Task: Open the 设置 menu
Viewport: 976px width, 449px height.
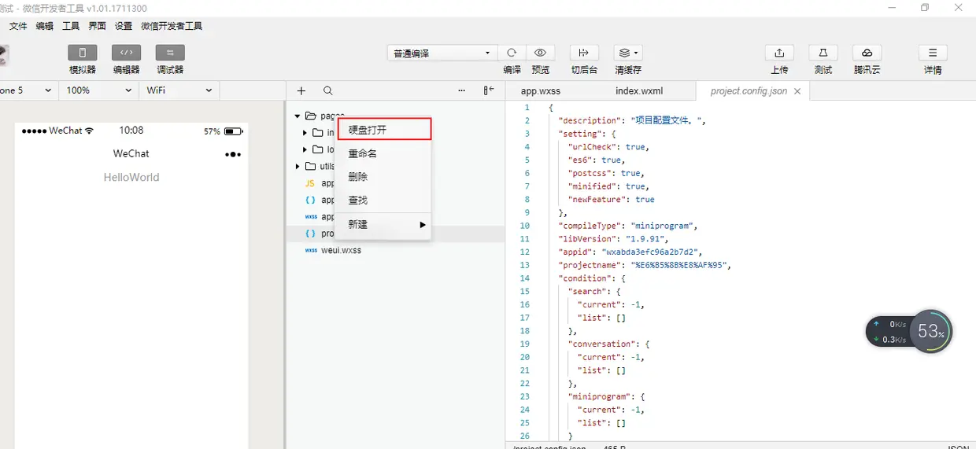Action: pyautogui.click(x=124, y=26)
